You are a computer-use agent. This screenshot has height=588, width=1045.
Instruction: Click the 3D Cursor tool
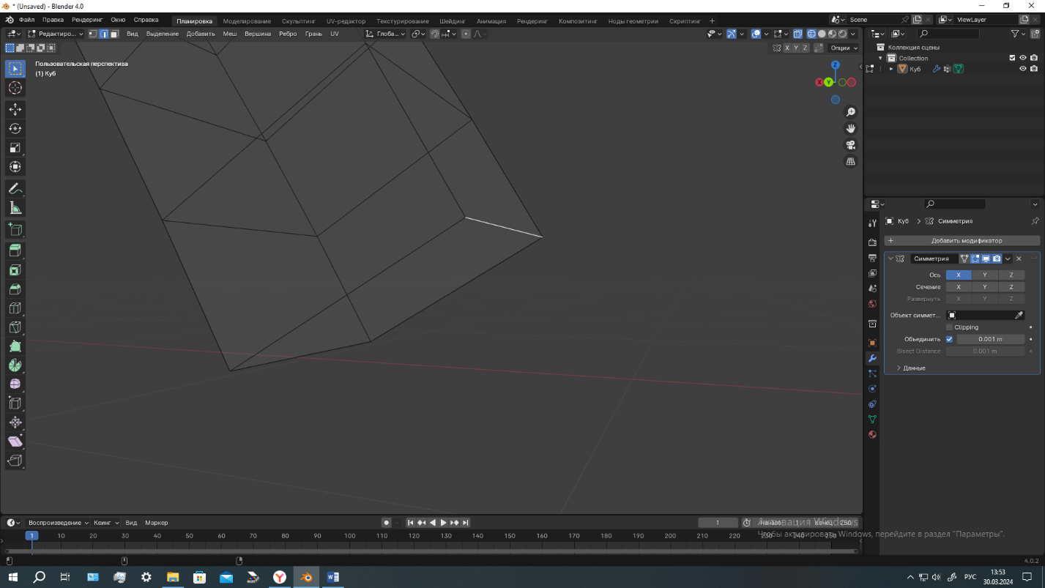click(x=15, y=88)
